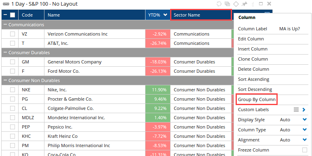The width and height of the screenshot is (312, 156).
Task: Click the stacked windows icon in title bar
Action: [x=227, y=4]
